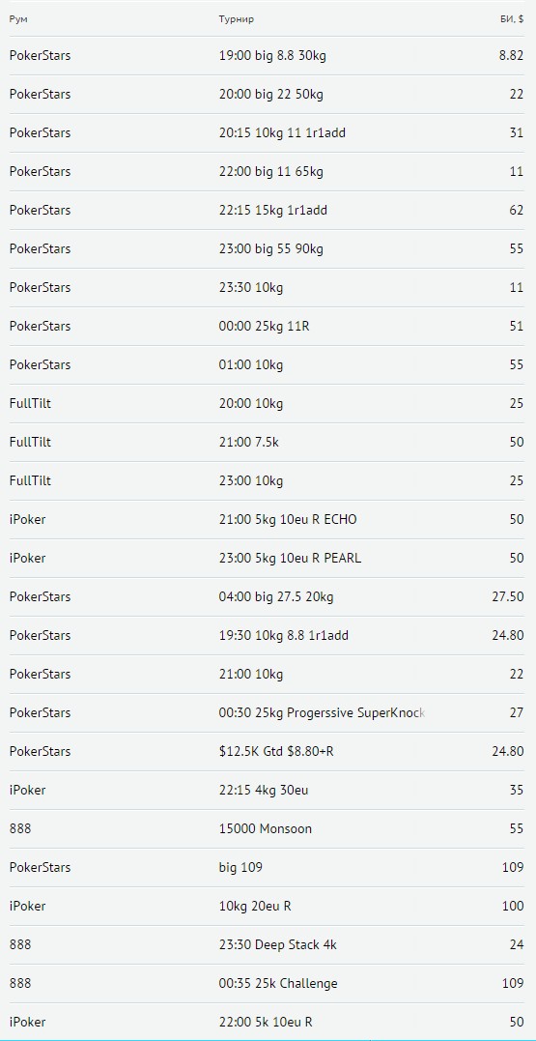The image size is (536, 1041).
Task: Click the 22:00 5k 10eu R row
Action: (268, 1022)
